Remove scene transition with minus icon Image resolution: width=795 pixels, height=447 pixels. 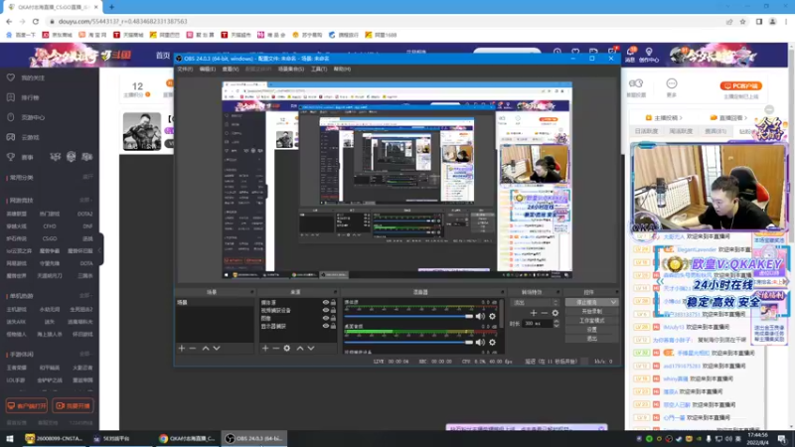tap(544, 313)
